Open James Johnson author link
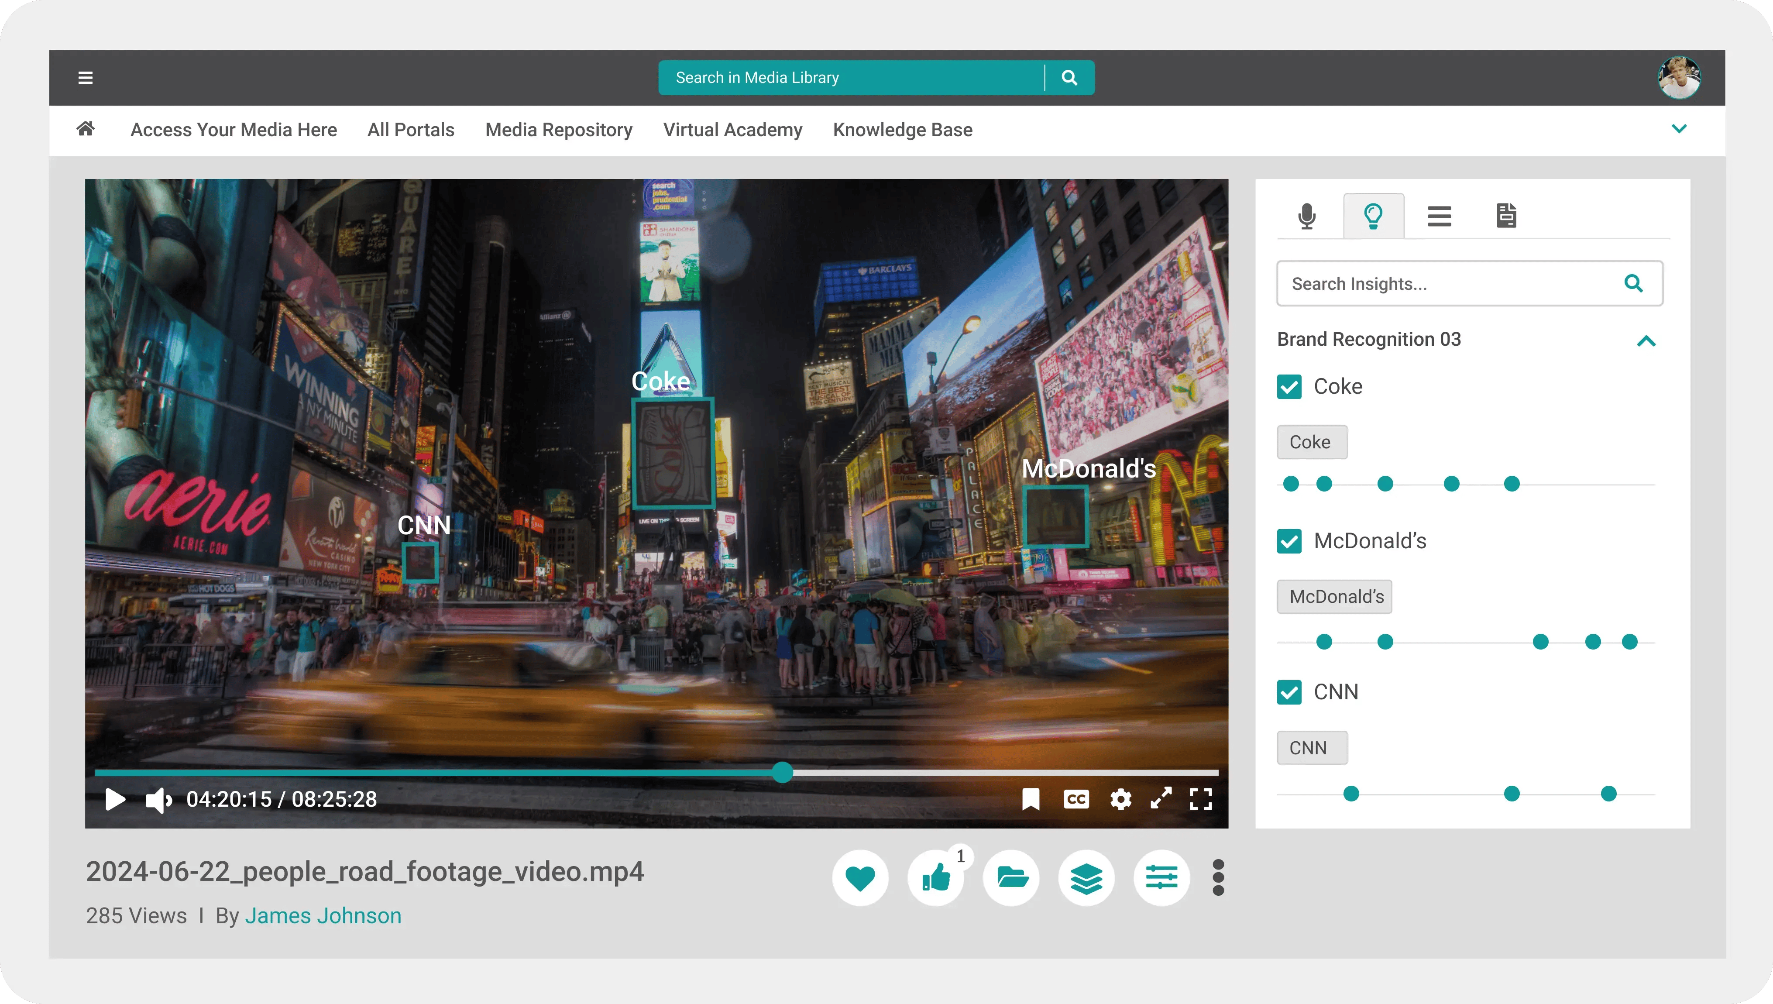 click(323, 916)
